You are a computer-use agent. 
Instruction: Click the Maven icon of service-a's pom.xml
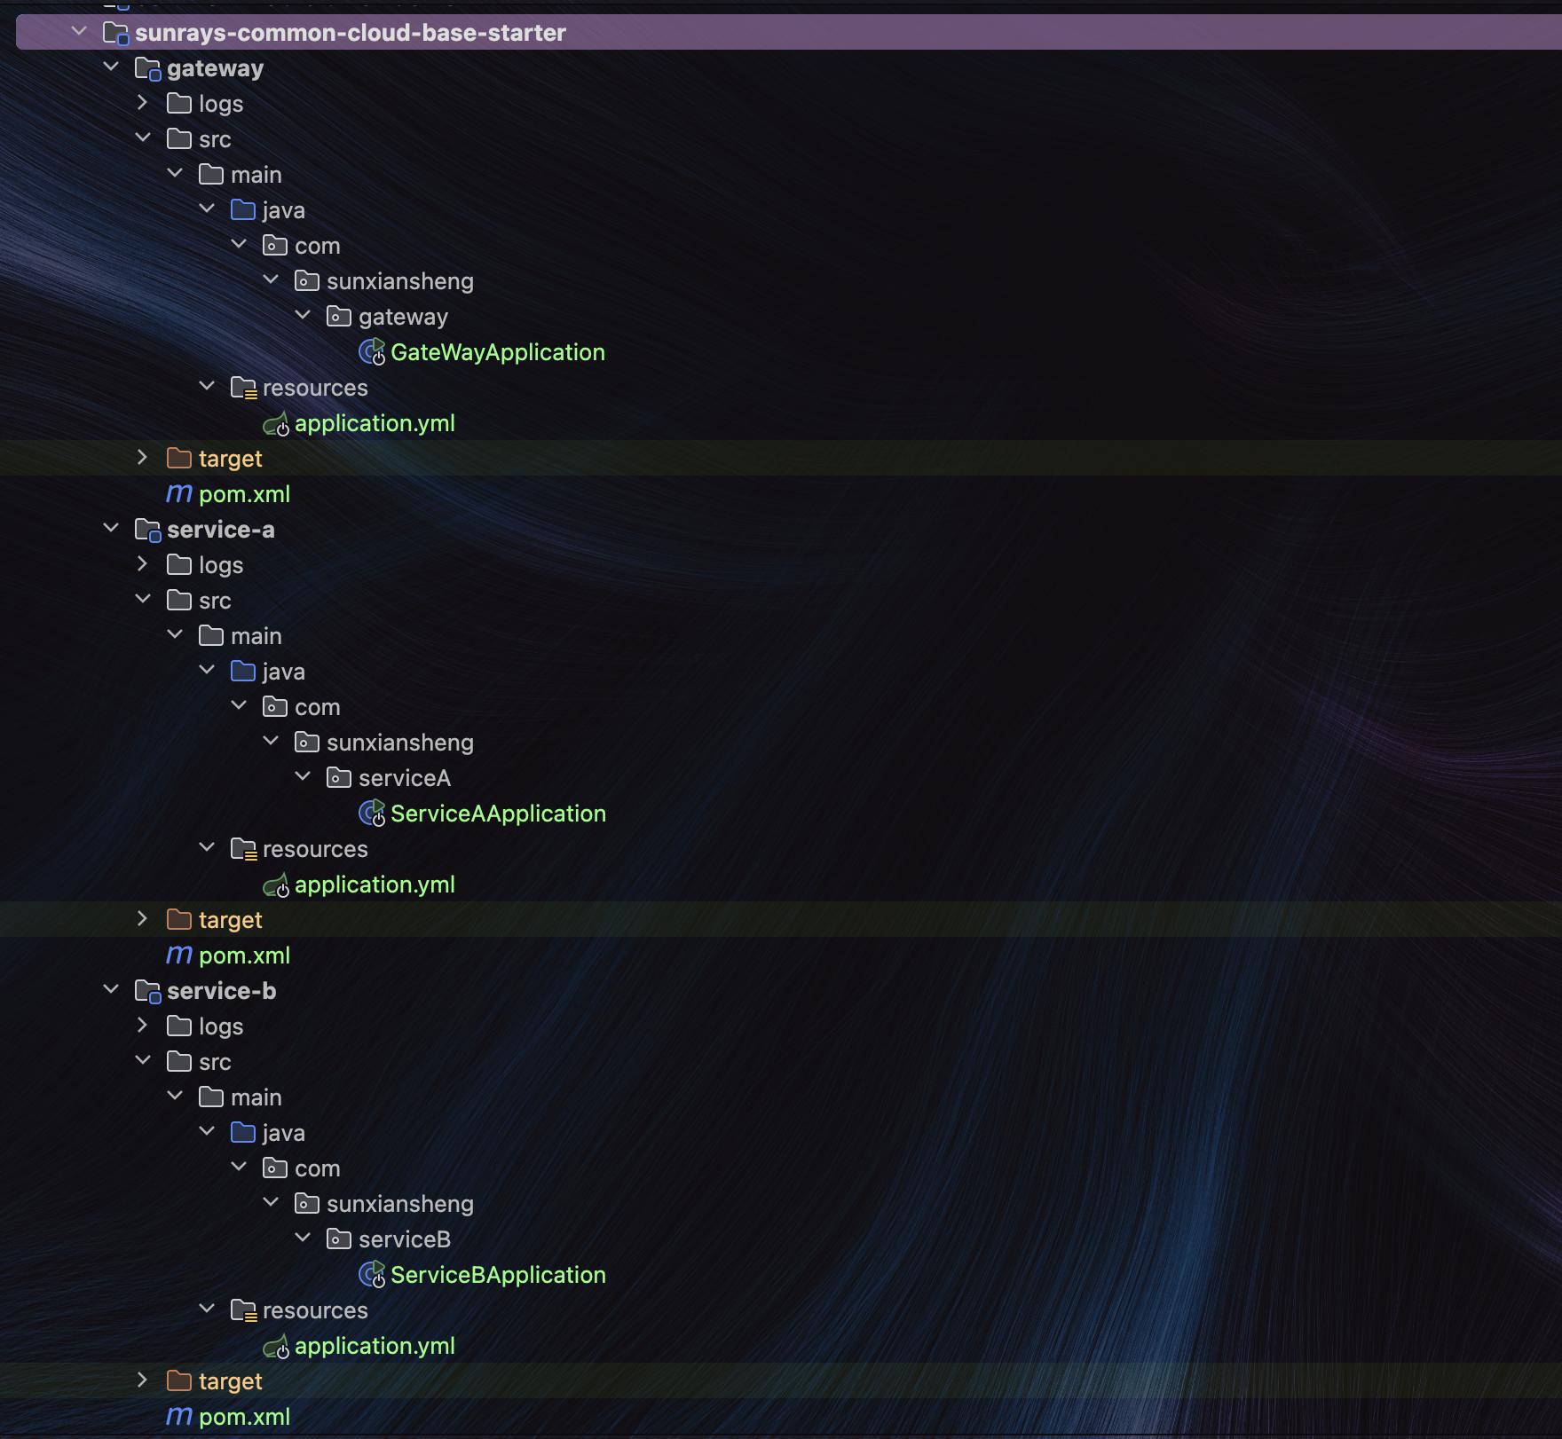(179, 955)
